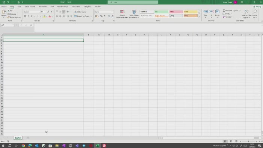The height and width of the screenshot is (148, 263).
Task: Click the zoom slider in status bar
Action: [249, 142]
